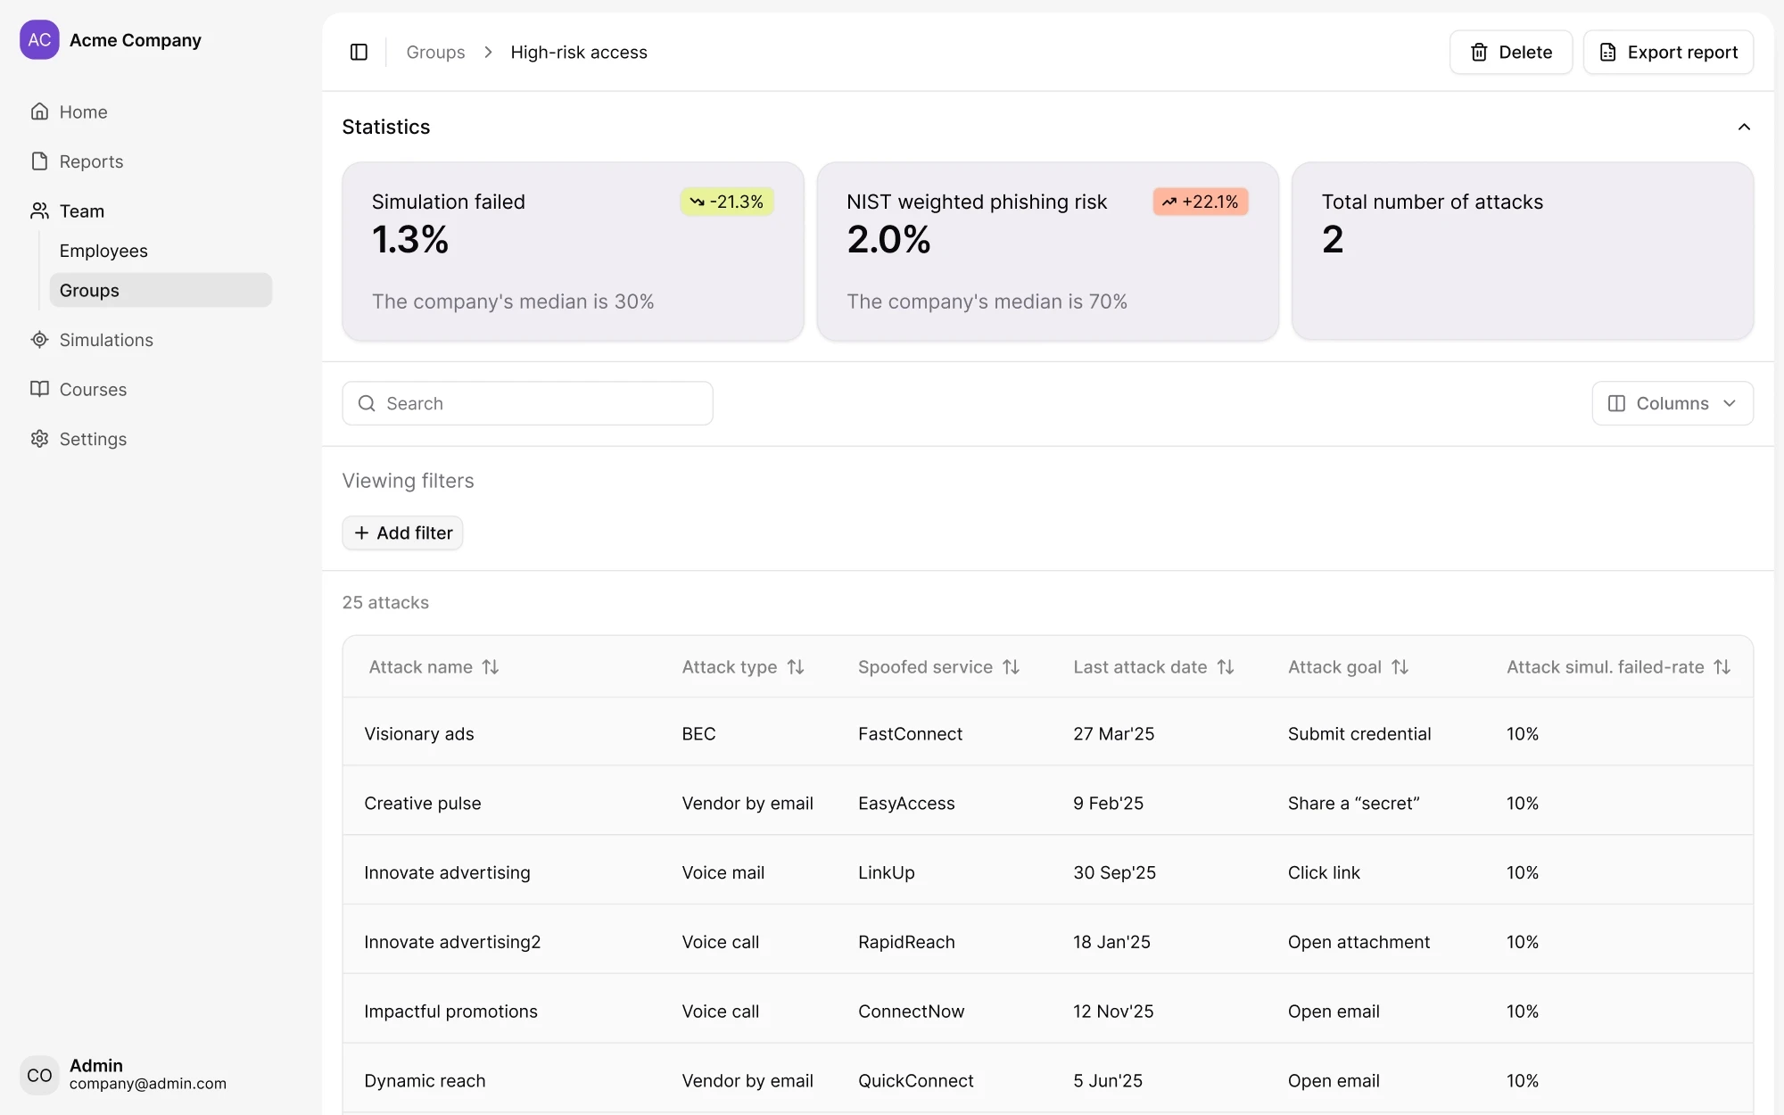Click the Simulations target icon
The height and width of the screenshot is (1115, 1784).
click(x=39, y=340)
